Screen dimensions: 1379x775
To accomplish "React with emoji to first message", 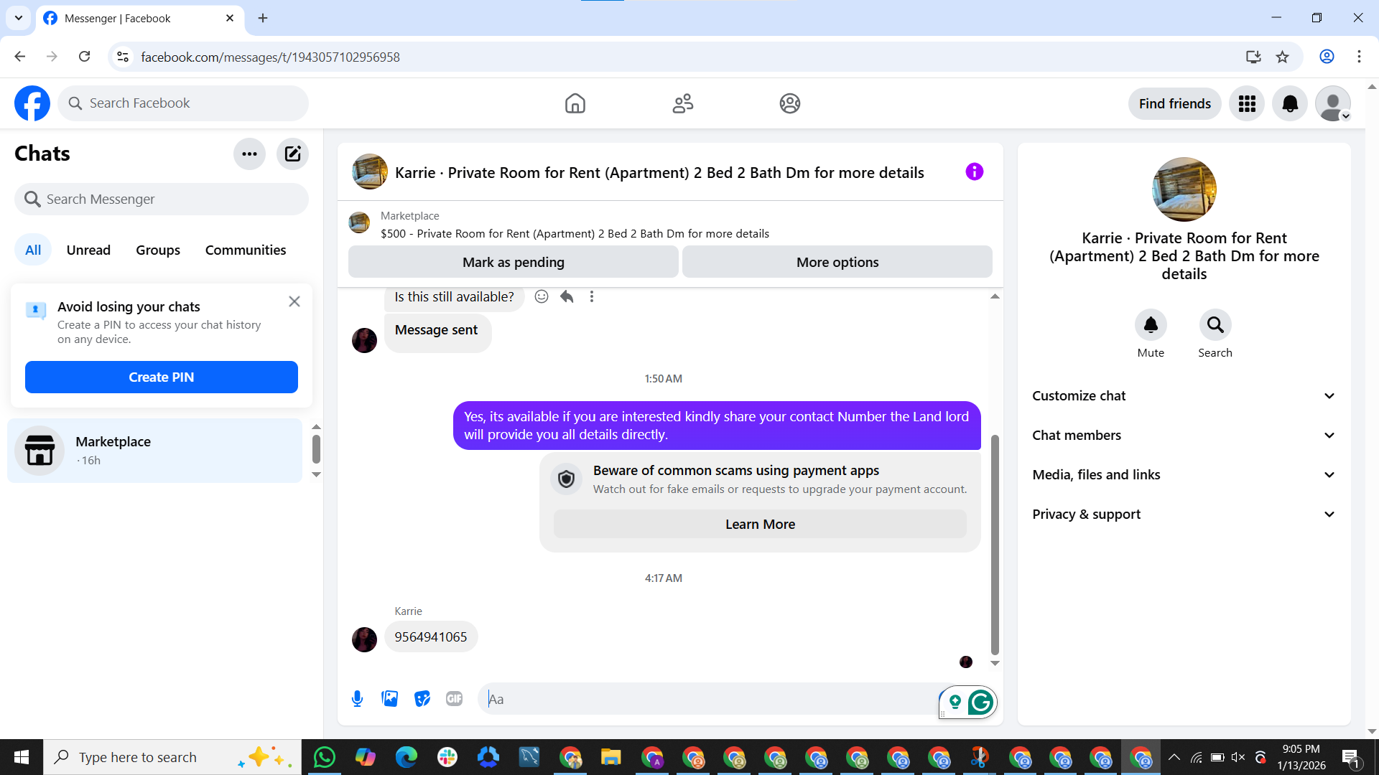I will (x=542, y=296).
